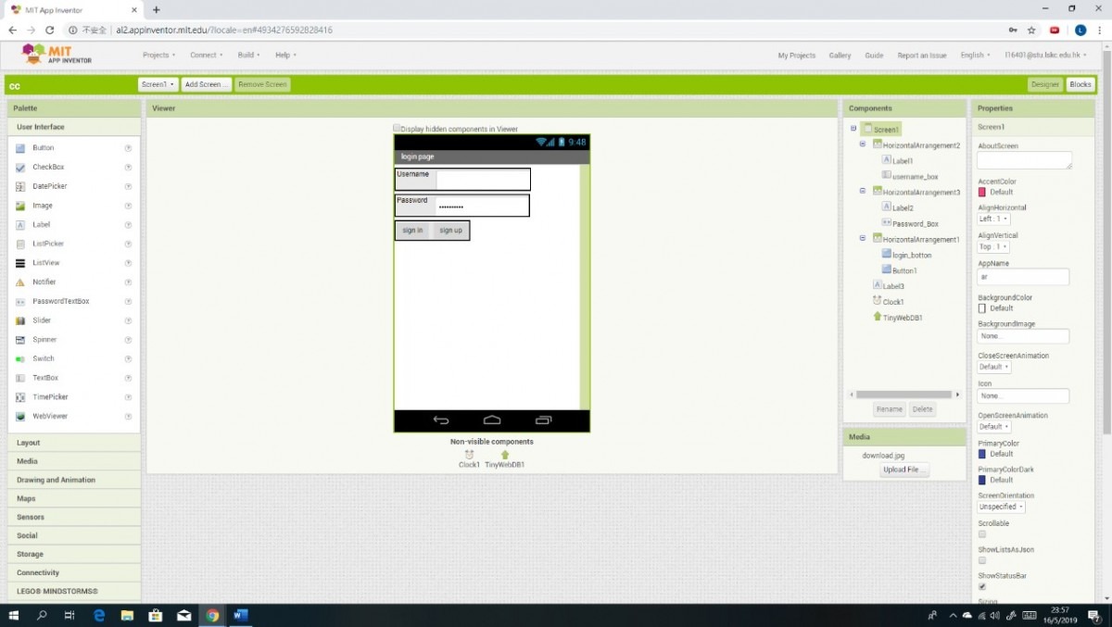Click the Upload File button
The image size is (1112, 627).
pyautogui.click(x=904, y=470)
